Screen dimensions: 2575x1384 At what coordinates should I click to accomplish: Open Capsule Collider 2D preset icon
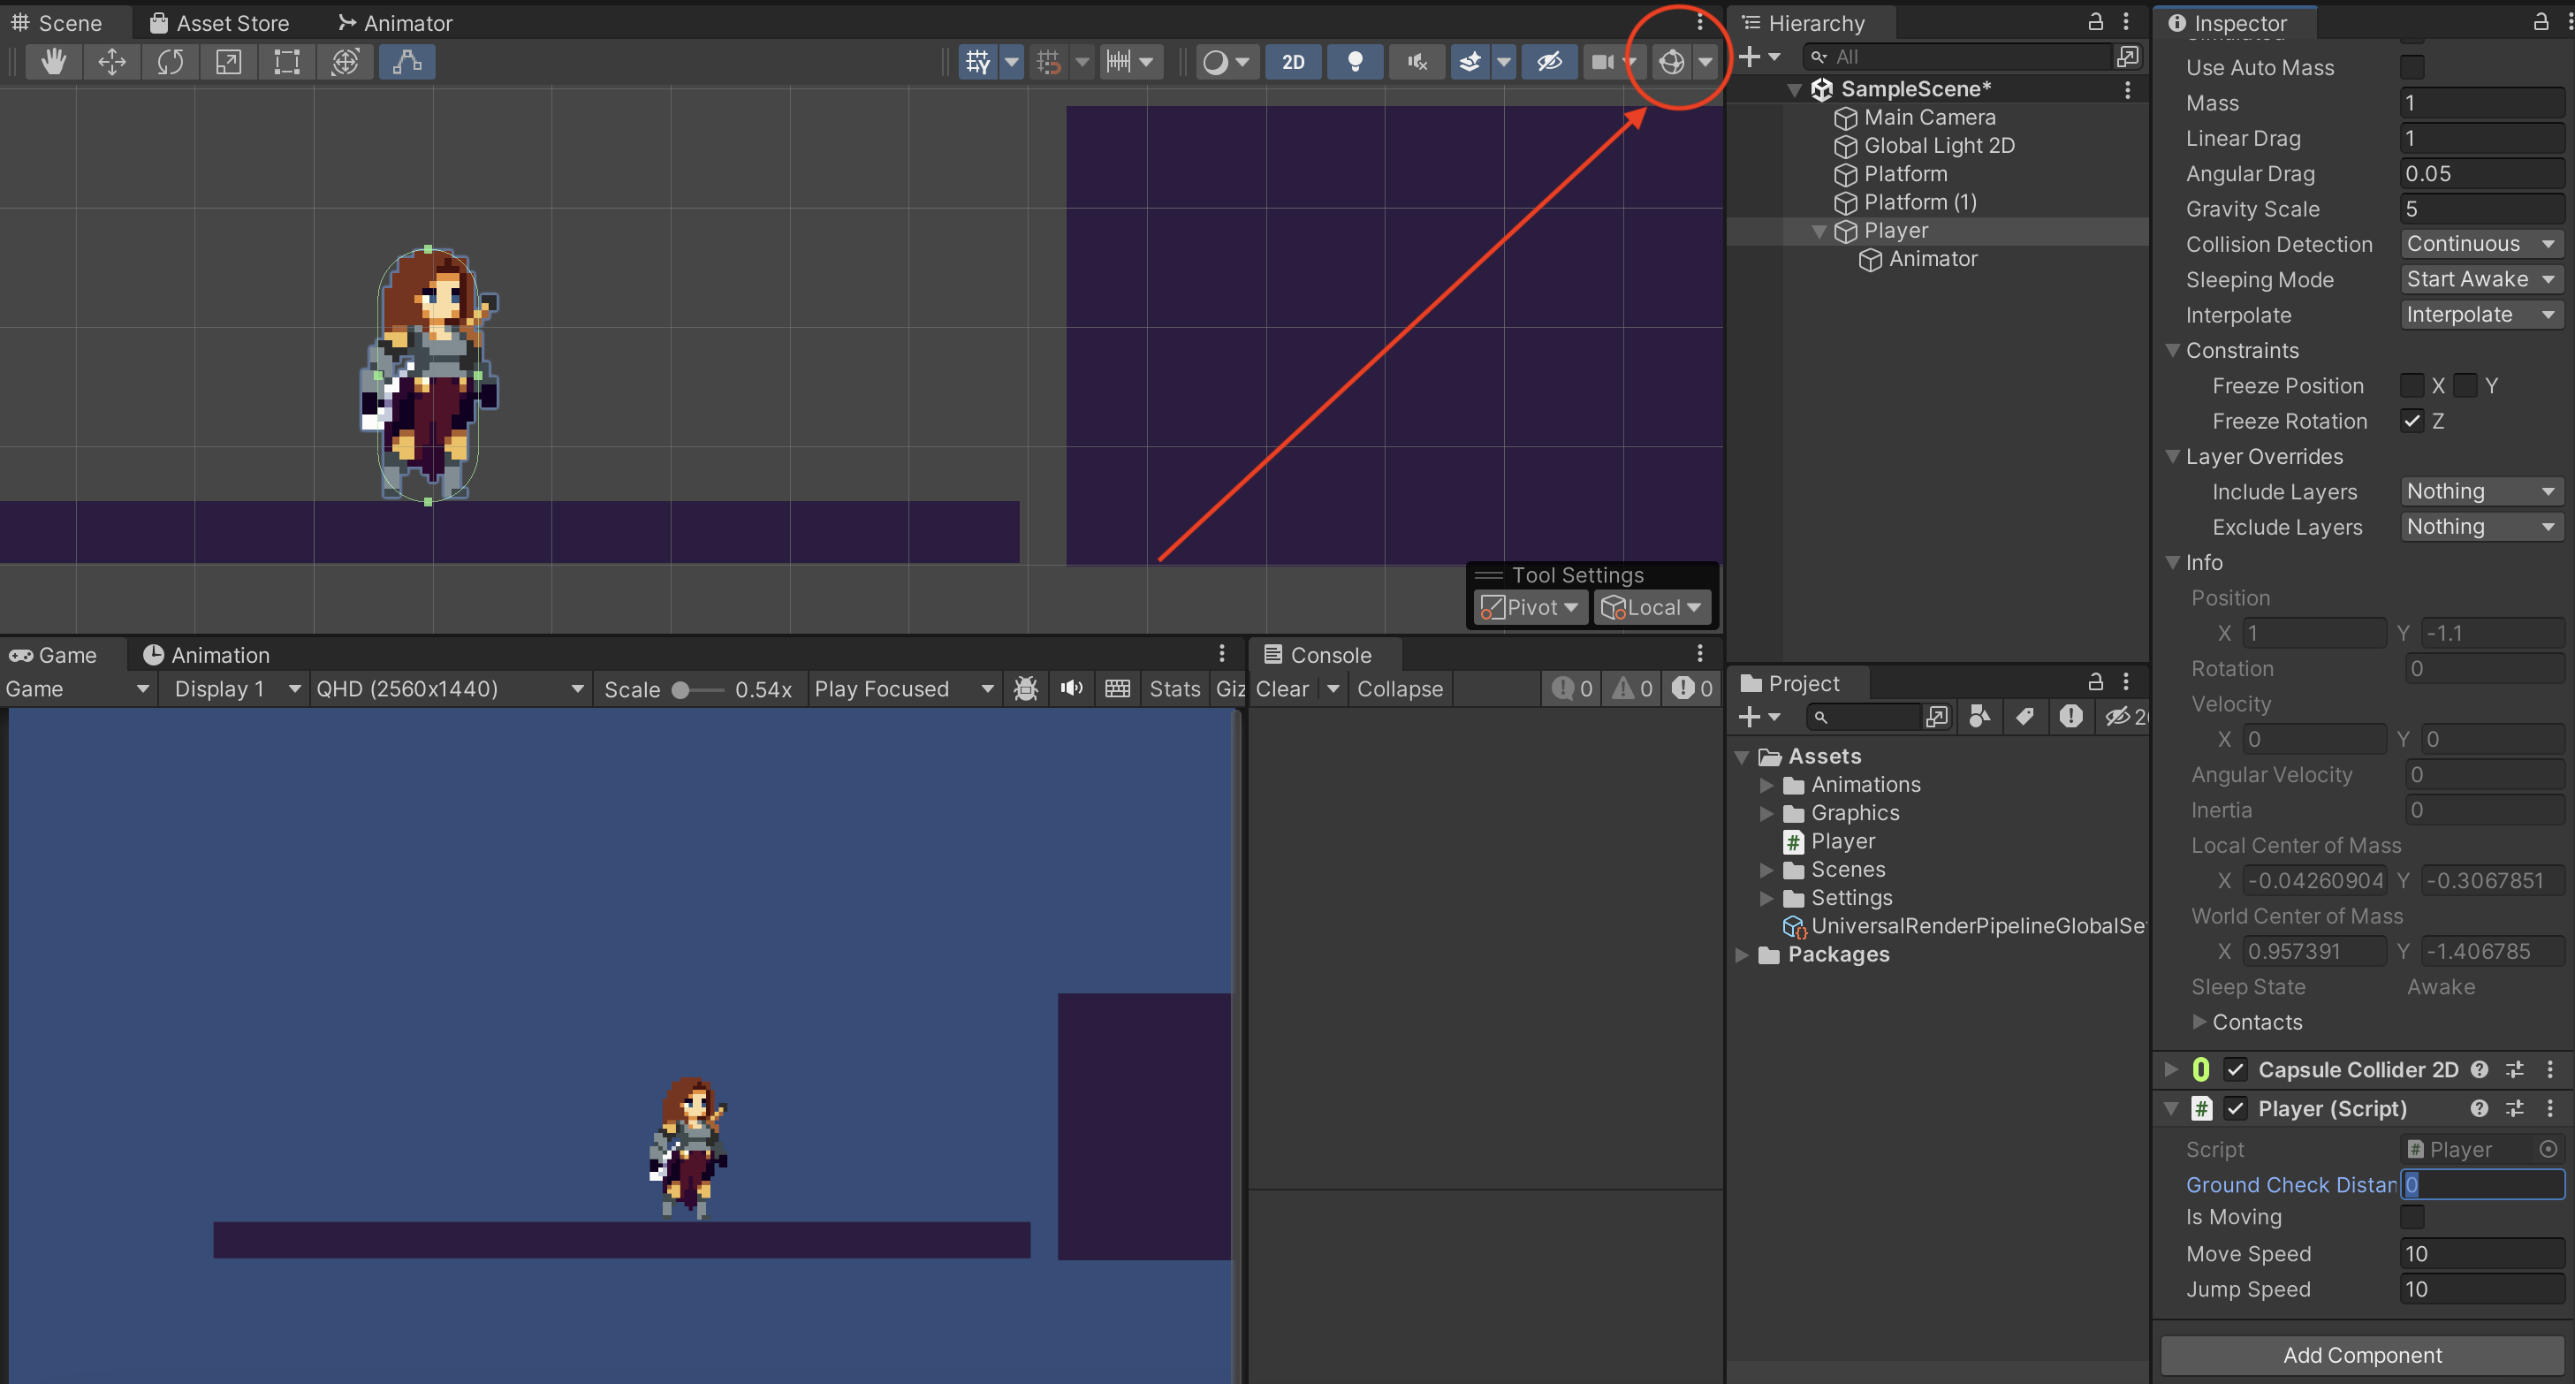(x=2515, y=1069)
